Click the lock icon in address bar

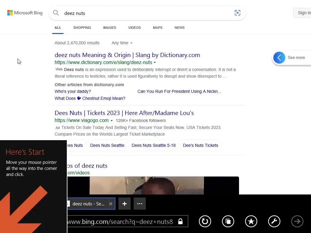(180, 221)
